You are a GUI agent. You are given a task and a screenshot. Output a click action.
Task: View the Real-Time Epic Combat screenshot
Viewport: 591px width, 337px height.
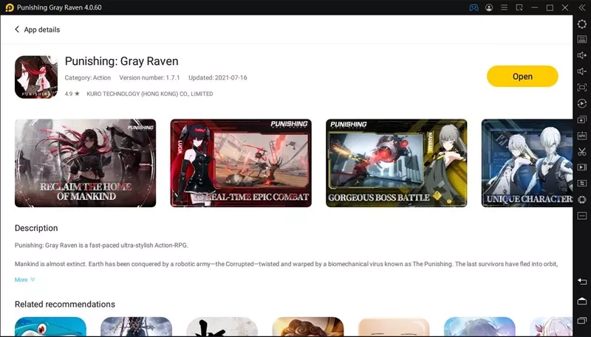[x=241, y=162]
